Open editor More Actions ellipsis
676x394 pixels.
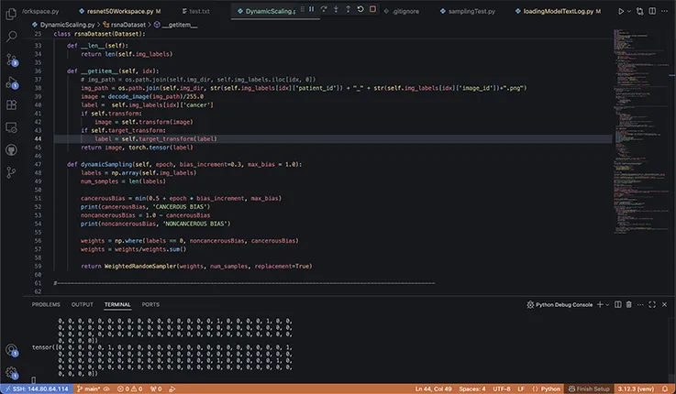(x=665, y=11)
